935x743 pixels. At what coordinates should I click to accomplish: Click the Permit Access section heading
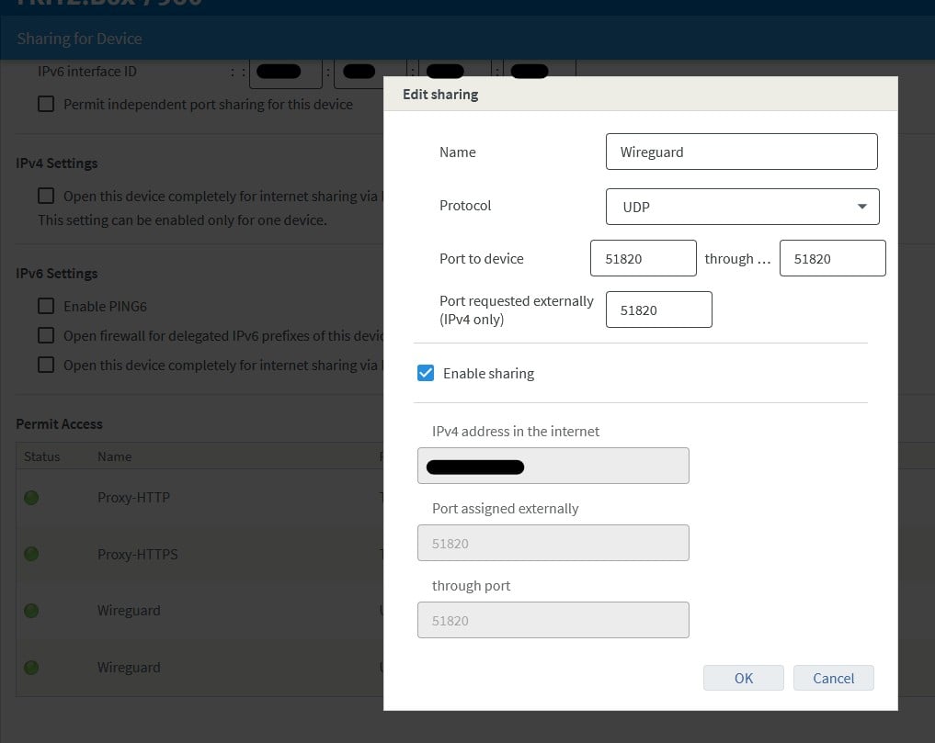59,423
